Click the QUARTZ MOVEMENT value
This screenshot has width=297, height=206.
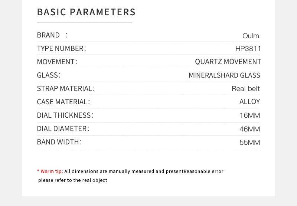228,62
